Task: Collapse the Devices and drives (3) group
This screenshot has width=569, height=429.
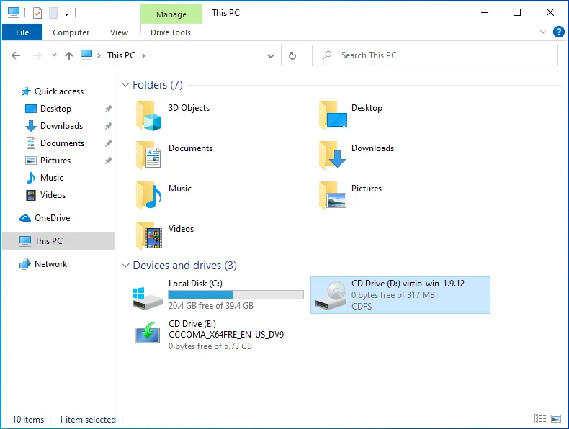Action: pos(125,266)
